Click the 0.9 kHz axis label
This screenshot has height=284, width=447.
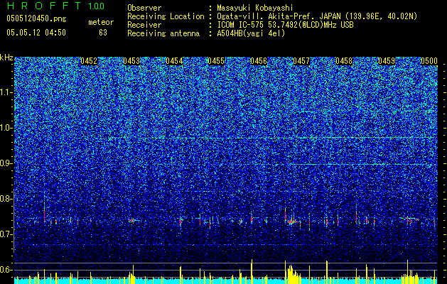(6, 163)
